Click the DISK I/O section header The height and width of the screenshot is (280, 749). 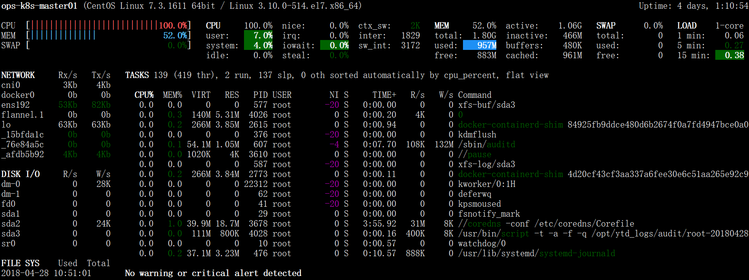[20, 174]
